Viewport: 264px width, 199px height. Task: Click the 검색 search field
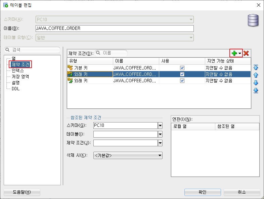click(32, 50)
